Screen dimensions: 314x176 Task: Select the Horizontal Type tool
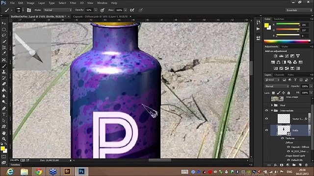[4, 114]
